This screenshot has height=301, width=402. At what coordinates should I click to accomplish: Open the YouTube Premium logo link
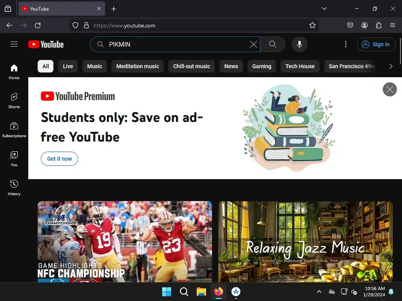pyautogui.click(x=78, y=96)
